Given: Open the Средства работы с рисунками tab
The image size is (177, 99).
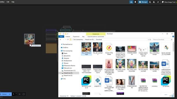Looking at the screenshot, I should pos(96,37).
